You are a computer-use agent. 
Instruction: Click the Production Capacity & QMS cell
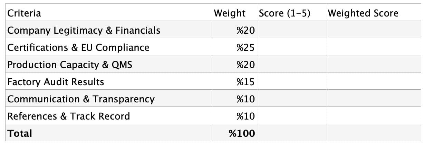coord(70,65)
